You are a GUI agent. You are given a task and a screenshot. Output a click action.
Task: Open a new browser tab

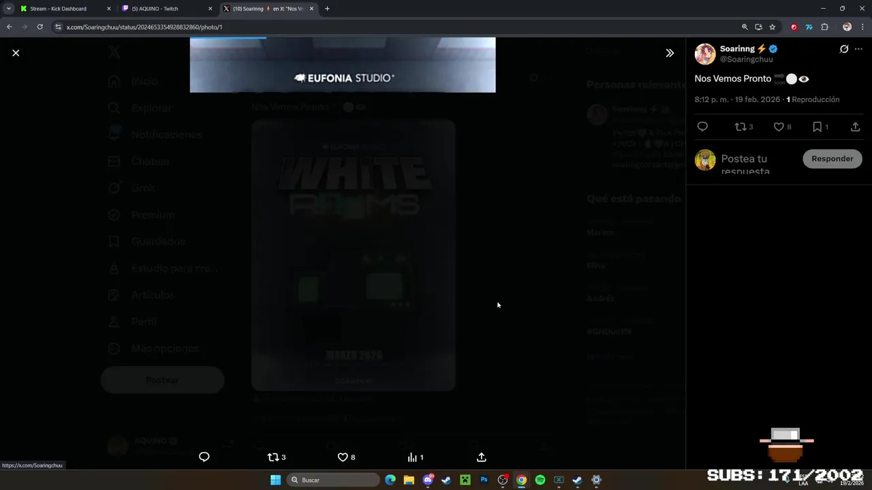(327, 9)
